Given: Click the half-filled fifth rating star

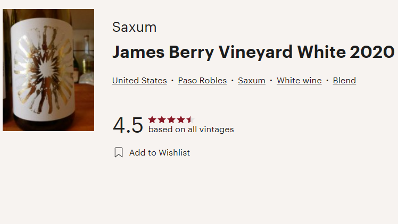Looking at the screenshot, I should [190, 119].
